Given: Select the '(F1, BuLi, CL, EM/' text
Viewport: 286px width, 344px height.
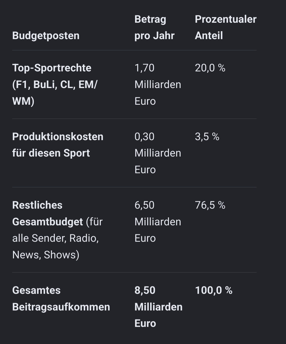Looking at the screenshot, I should (55, 85).
